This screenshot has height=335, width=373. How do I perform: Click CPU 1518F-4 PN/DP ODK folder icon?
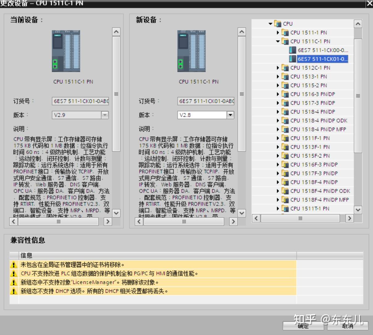[x=285, y=191]
